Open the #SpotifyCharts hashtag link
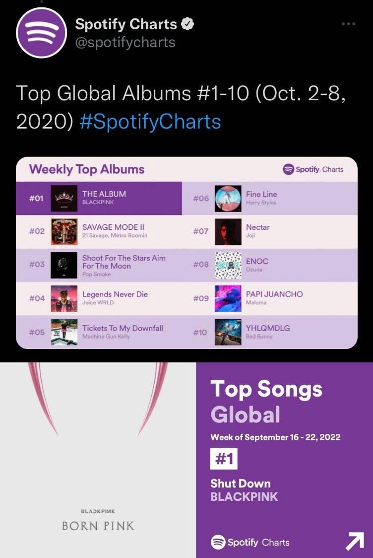 [x=150, y=122]
